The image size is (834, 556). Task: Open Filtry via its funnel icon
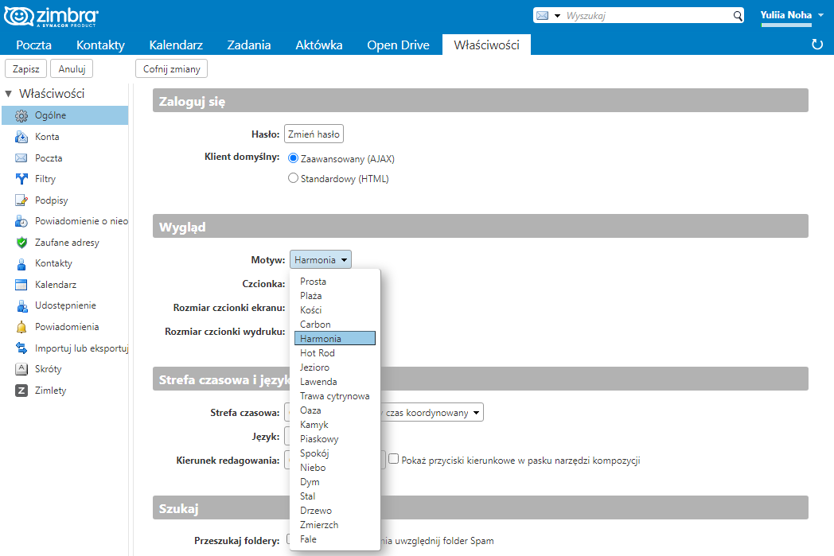point(21,179)
